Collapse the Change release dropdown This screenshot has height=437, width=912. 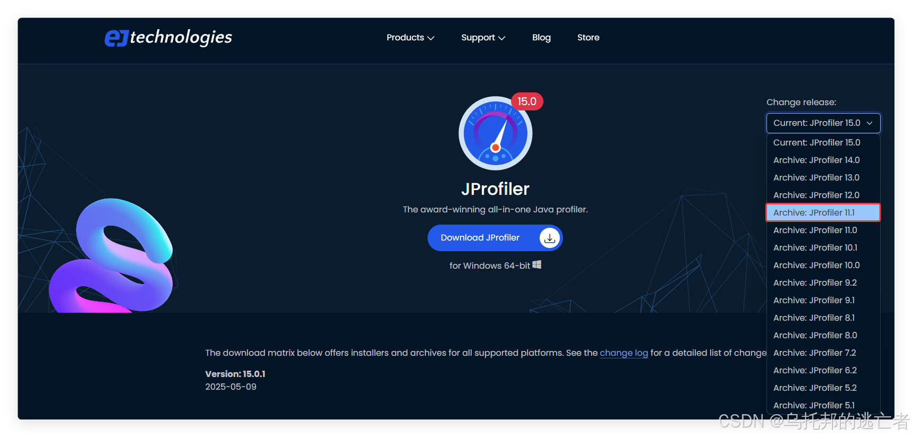[x=823, y=123]
